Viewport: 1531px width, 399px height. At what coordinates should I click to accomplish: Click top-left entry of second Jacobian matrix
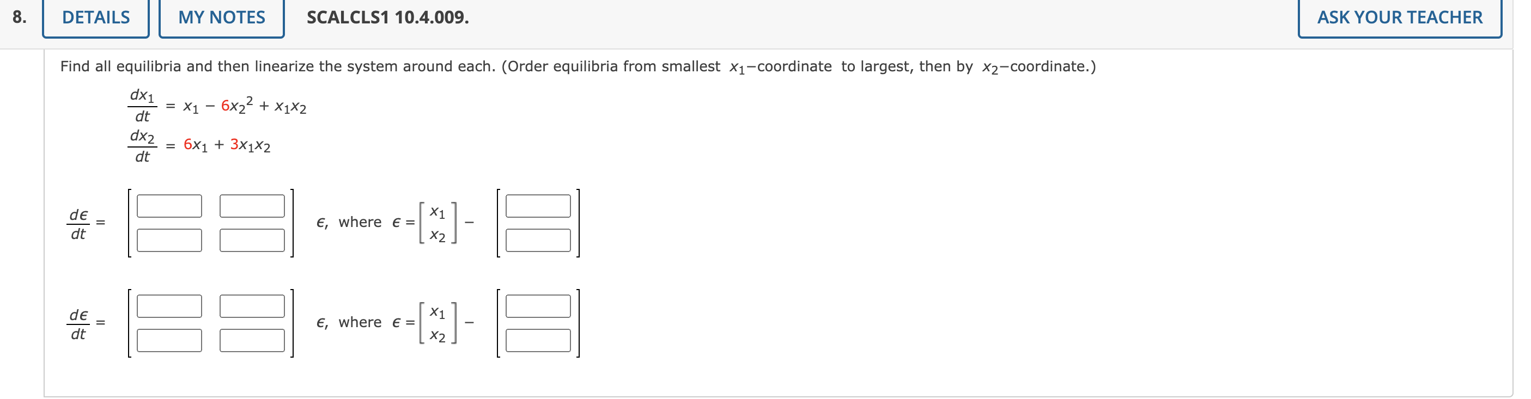click(x=168, y=307)
